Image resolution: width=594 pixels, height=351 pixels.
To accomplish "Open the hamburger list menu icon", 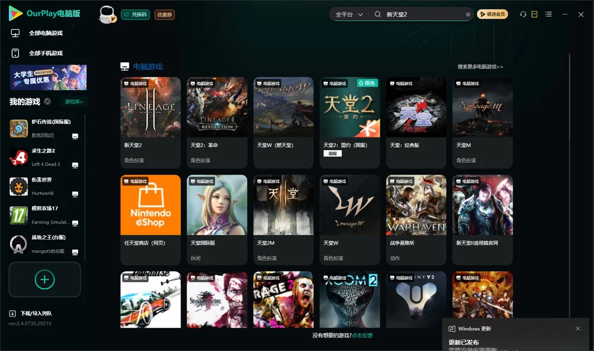I will (x=548, y=14).
